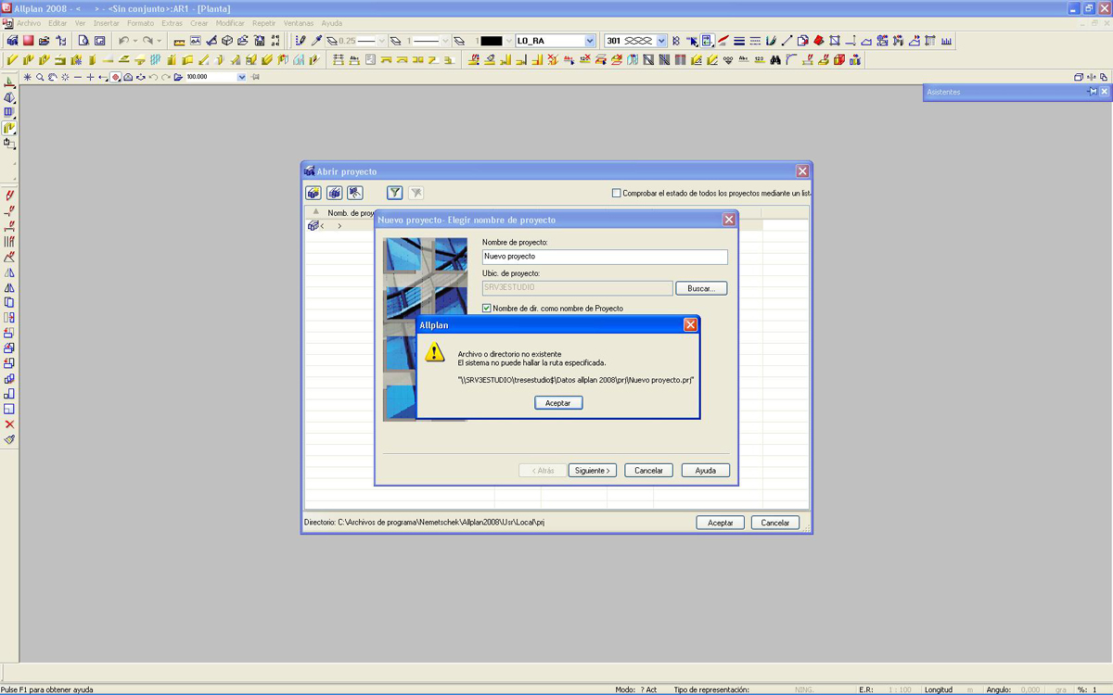Image resolution: width=1113 pixels, height=695 pixels.
Task: Click the print preview page icon
Action: (83, 41)
